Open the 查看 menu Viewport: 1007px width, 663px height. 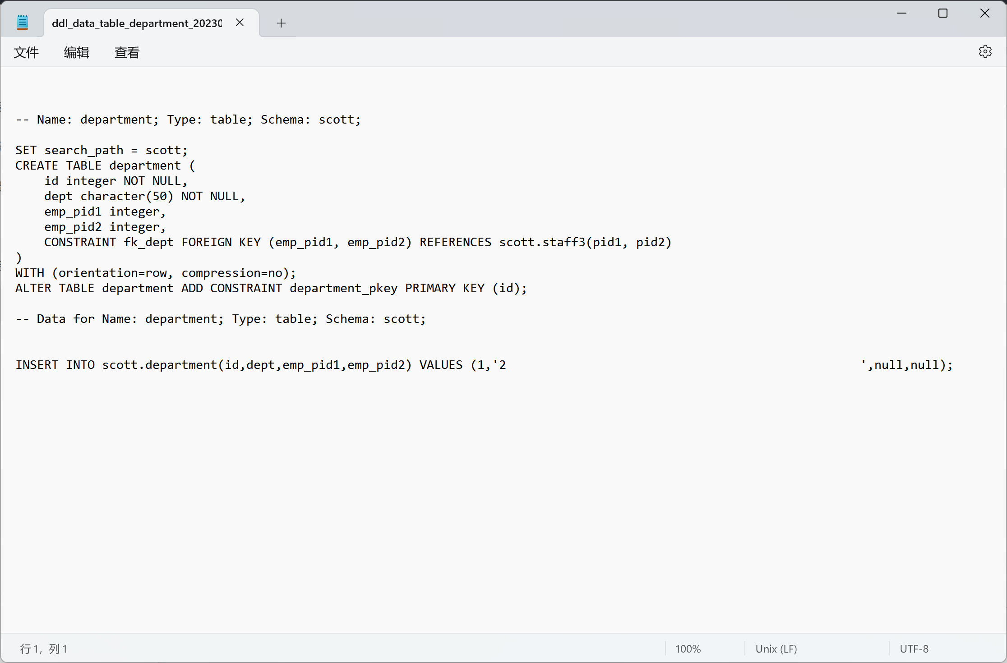tap(127, 53)
